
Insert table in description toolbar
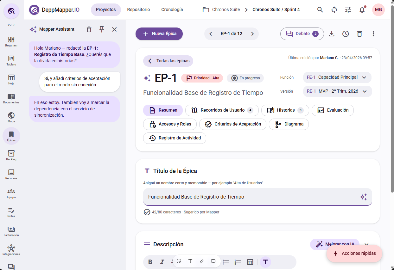click(250, 262)
